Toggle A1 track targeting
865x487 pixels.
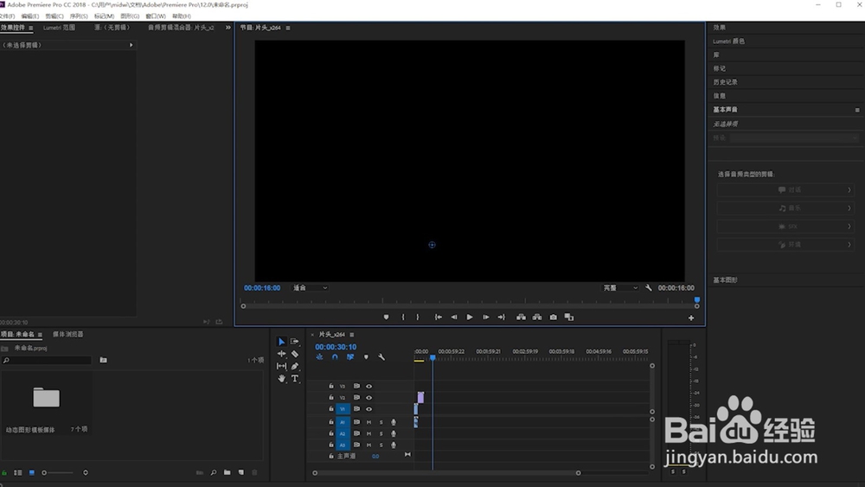343,422
